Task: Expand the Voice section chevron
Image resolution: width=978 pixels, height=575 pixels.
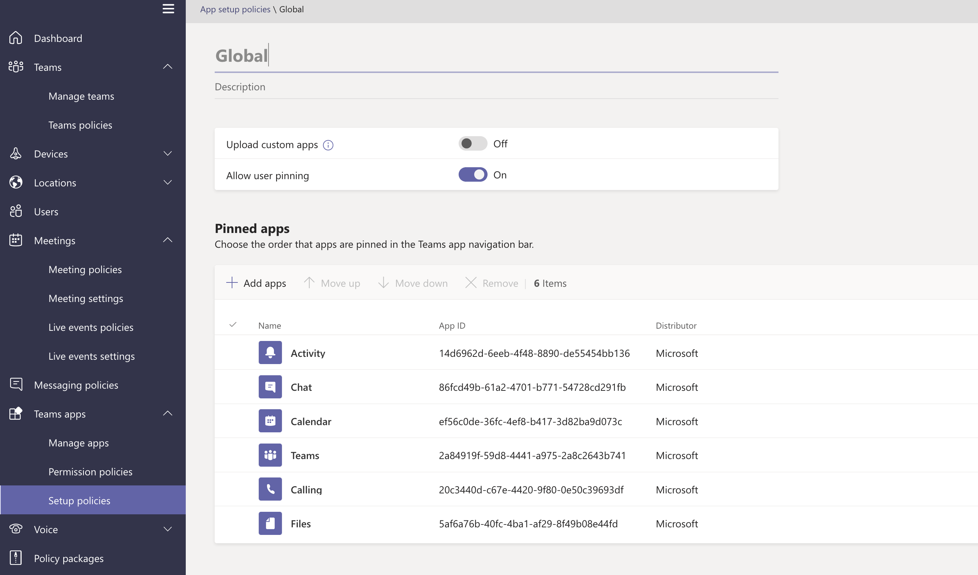Action: click(168, 529)
